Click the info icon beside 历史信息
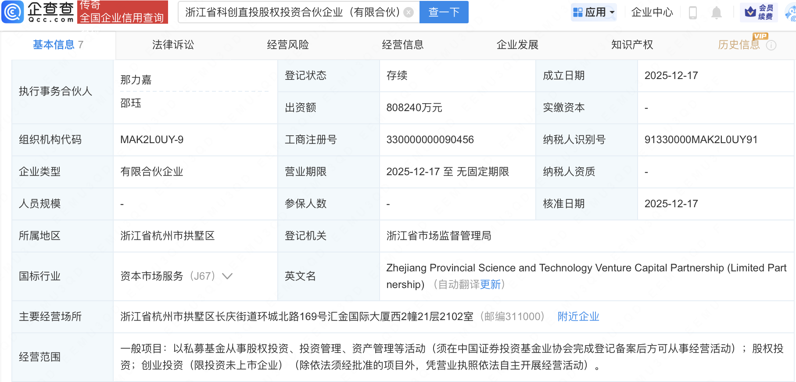The width and height of the screenshot is (796, 382). tap(771, 45)
